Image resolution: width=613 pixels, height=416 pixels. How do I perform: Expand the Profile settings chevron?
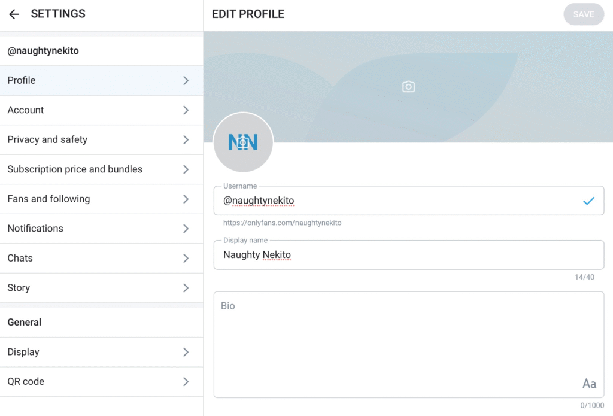tap(186, 80)
